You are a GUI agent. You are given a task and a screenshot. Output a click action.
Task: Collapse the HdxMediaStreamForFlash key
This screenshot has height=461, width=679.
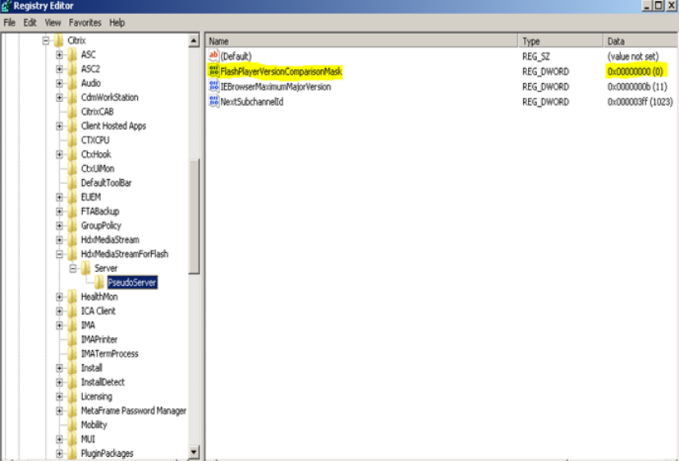click(59, 255)
